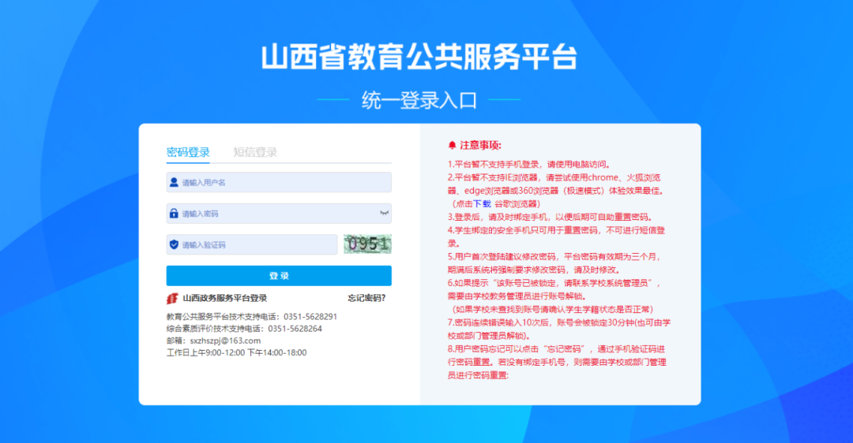The height and width of the screenshot is (443, 853).
Task: Click the shield icon in captcha field
Action: (174, 245)
